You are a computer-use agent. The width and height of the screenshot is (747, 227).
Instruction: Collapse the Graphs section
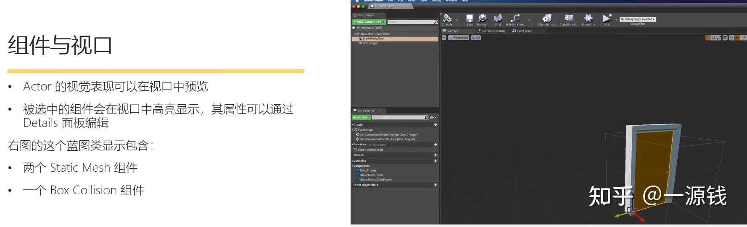[352, 125]
